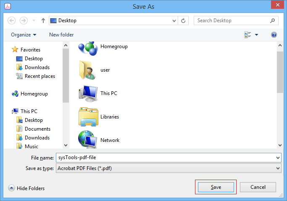Change your view icon

248,35
